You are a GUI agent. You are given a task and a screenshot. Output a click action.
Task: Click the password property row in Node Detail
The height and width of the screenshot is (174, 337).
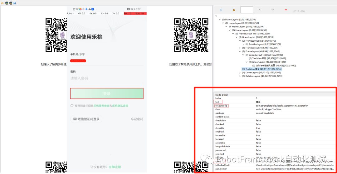(275, 150)
